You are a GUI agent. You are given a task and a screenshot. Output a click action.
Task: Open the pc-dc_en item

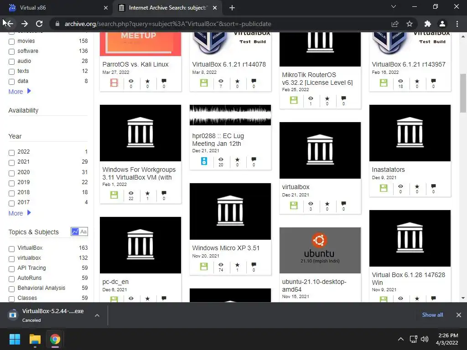[x=115, y=282]
